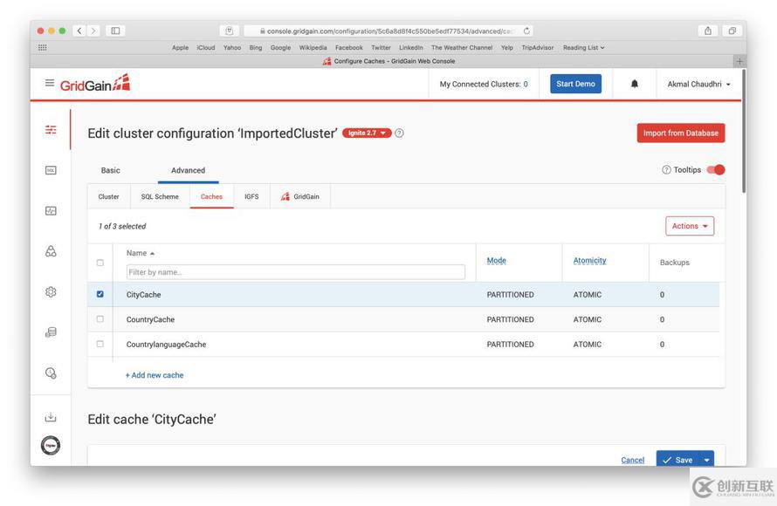
Task: Open the Configuration sliders sidebar icon
Action: (x=51, y=130)
